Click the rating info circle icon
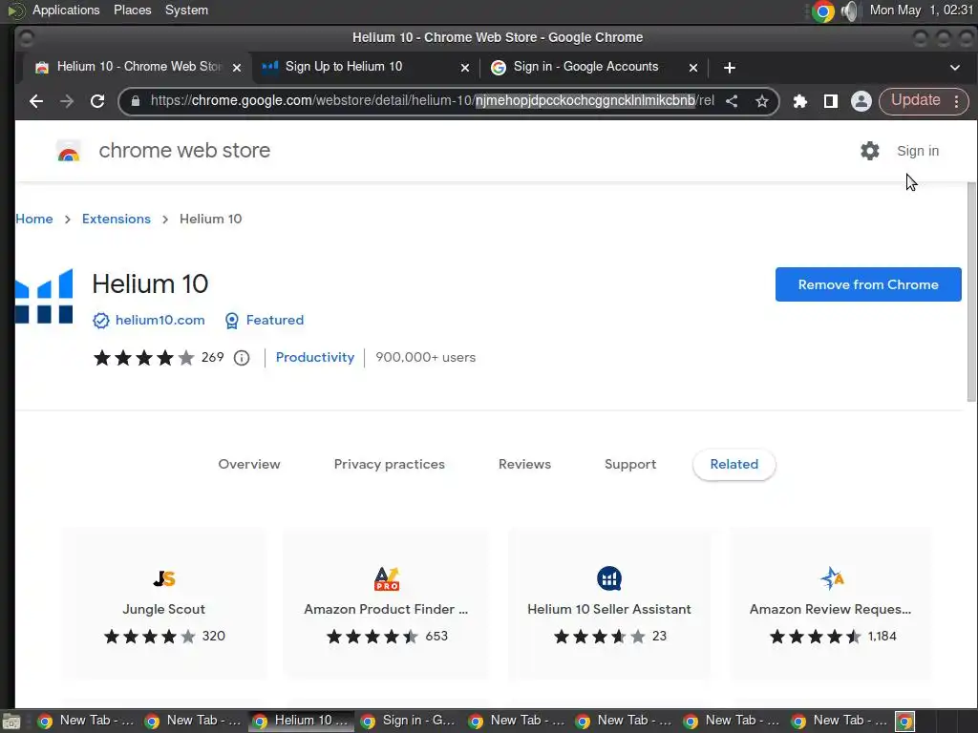 point(242,358)
